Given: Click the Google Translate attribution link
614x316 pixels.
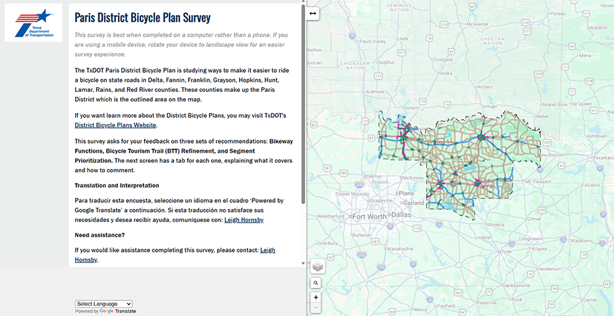Looking at the screenshot, I should [118, 311].
